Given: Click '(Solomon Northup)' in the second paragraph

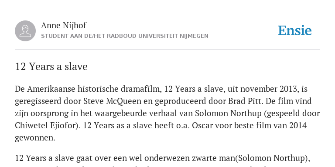Looking at the screenshot, I should 273,158.
